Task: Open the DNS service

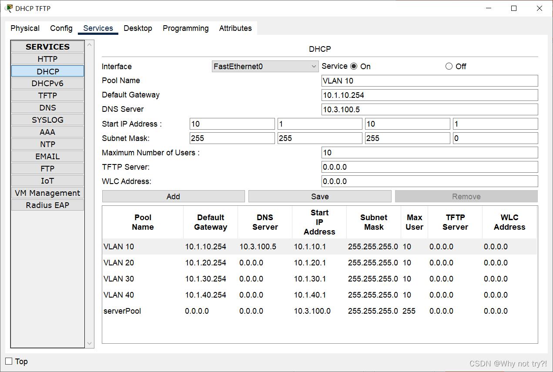Action: point(47,107)
